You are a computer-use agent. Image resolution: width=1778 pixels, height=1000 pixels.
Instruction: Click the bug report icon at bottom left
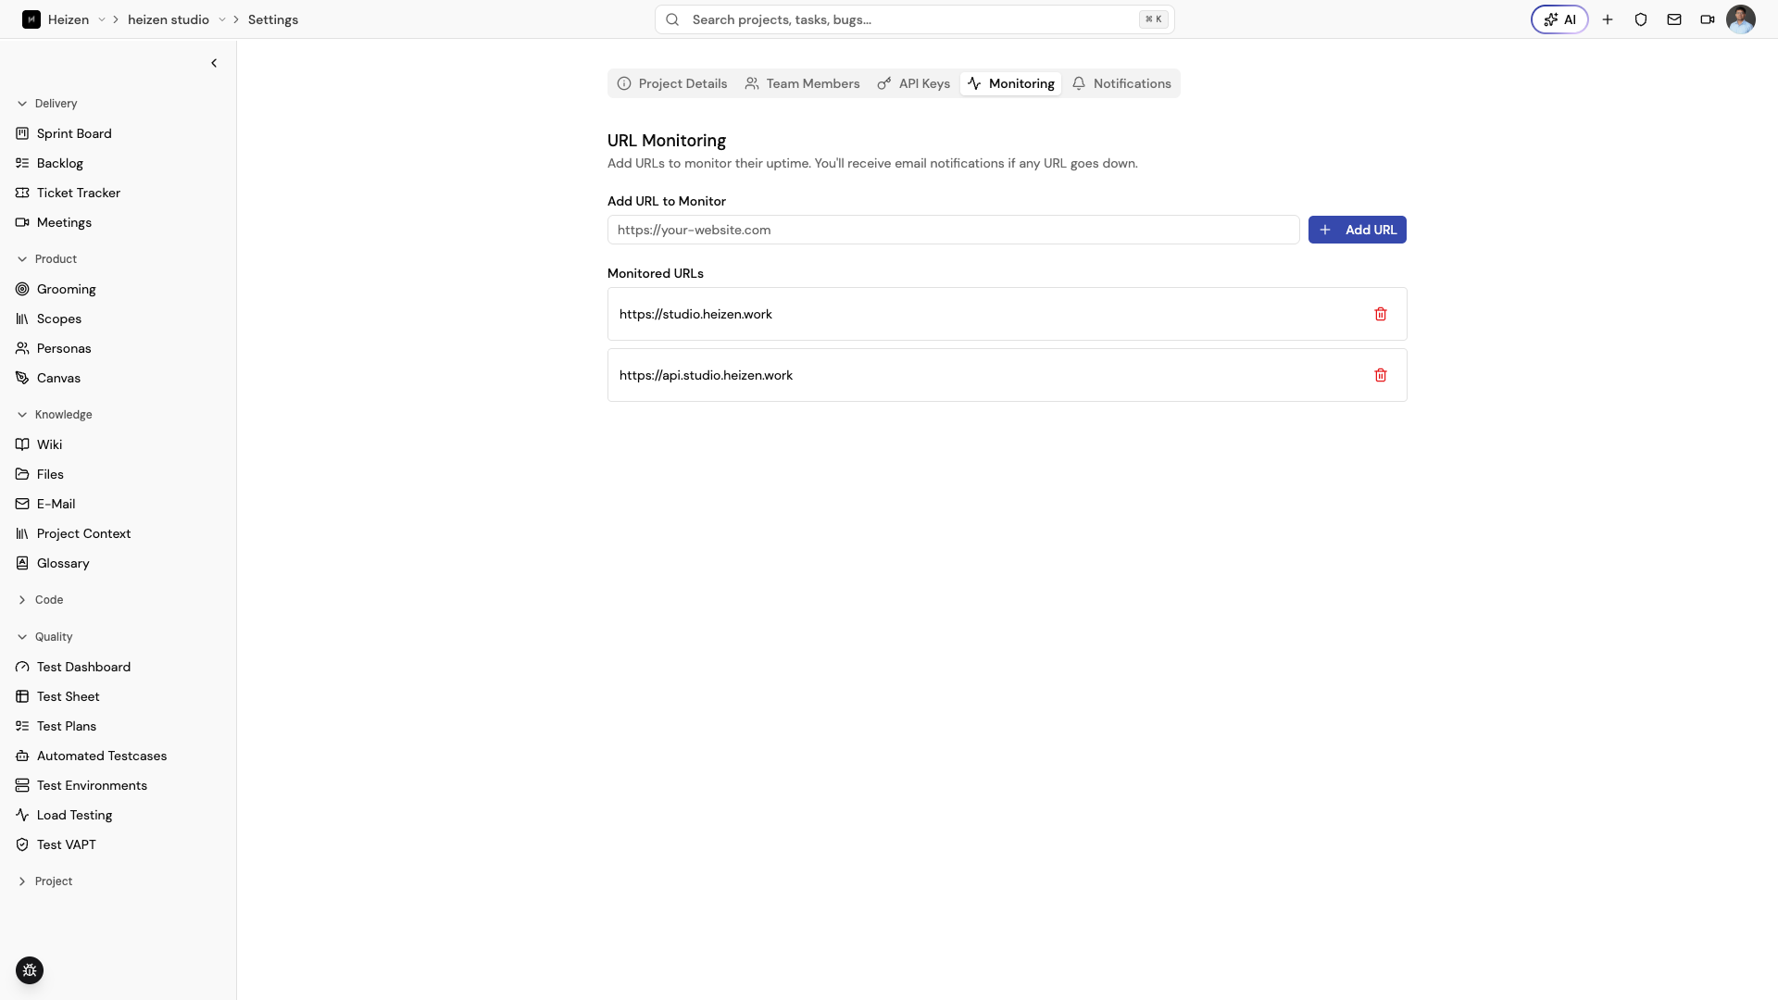click(30, 970)
